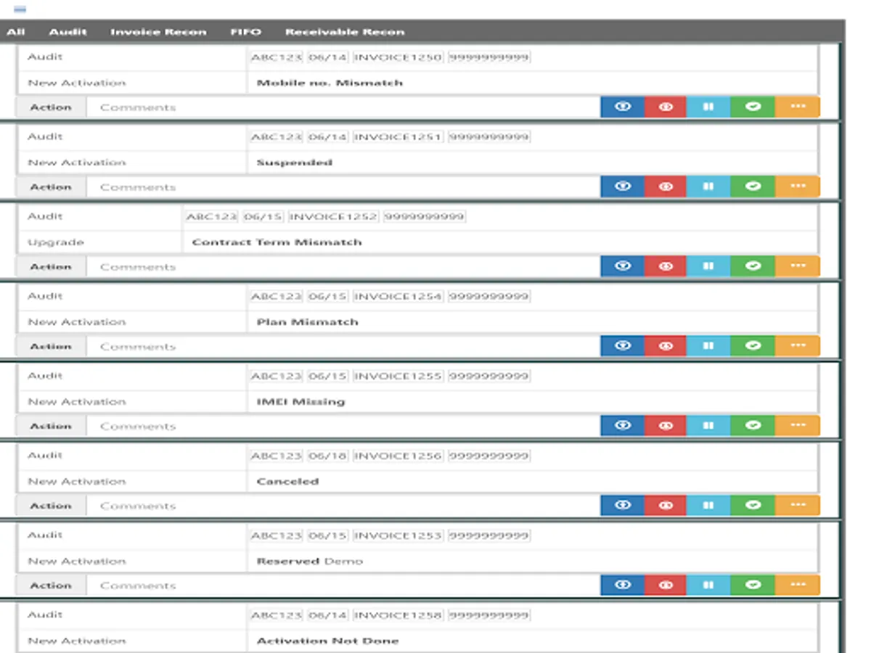The height and width of the screenshot is (653, 871).
Task: Open more options for IMEI Missing row
Action: [797, 426]
